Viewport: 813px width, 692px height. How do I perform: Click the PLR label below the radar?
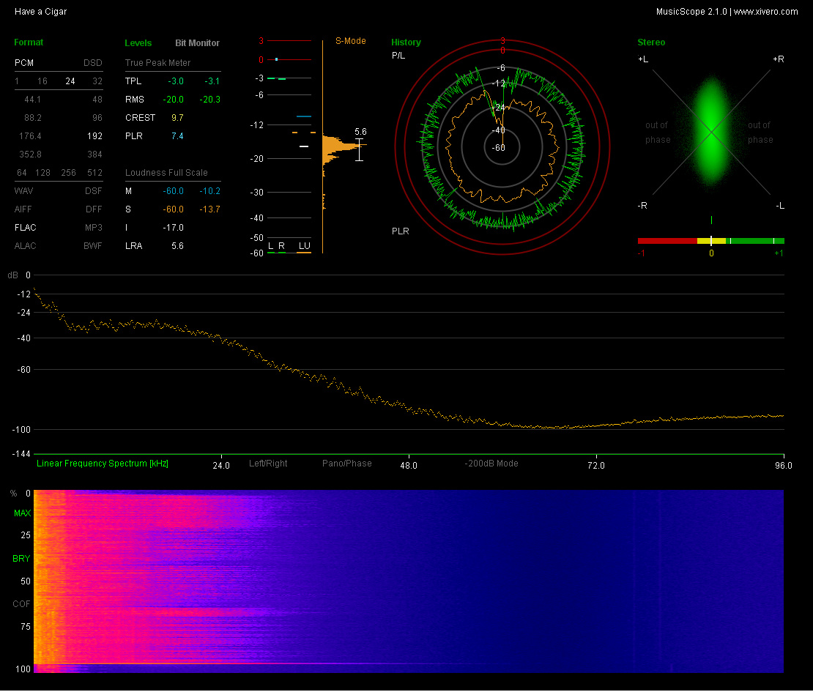point(401,231)
